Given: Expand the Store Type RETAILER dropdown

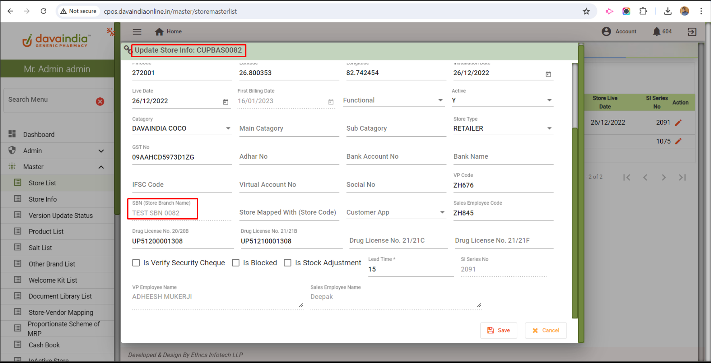Looking at the screenshot, I should 549,129.
